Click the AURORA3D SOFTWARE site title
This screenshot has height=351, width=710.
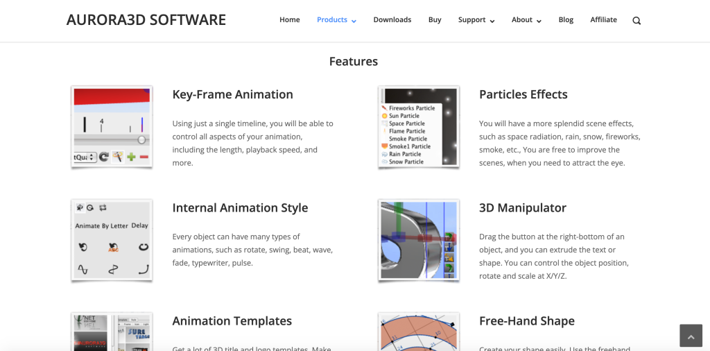[146, 20]
